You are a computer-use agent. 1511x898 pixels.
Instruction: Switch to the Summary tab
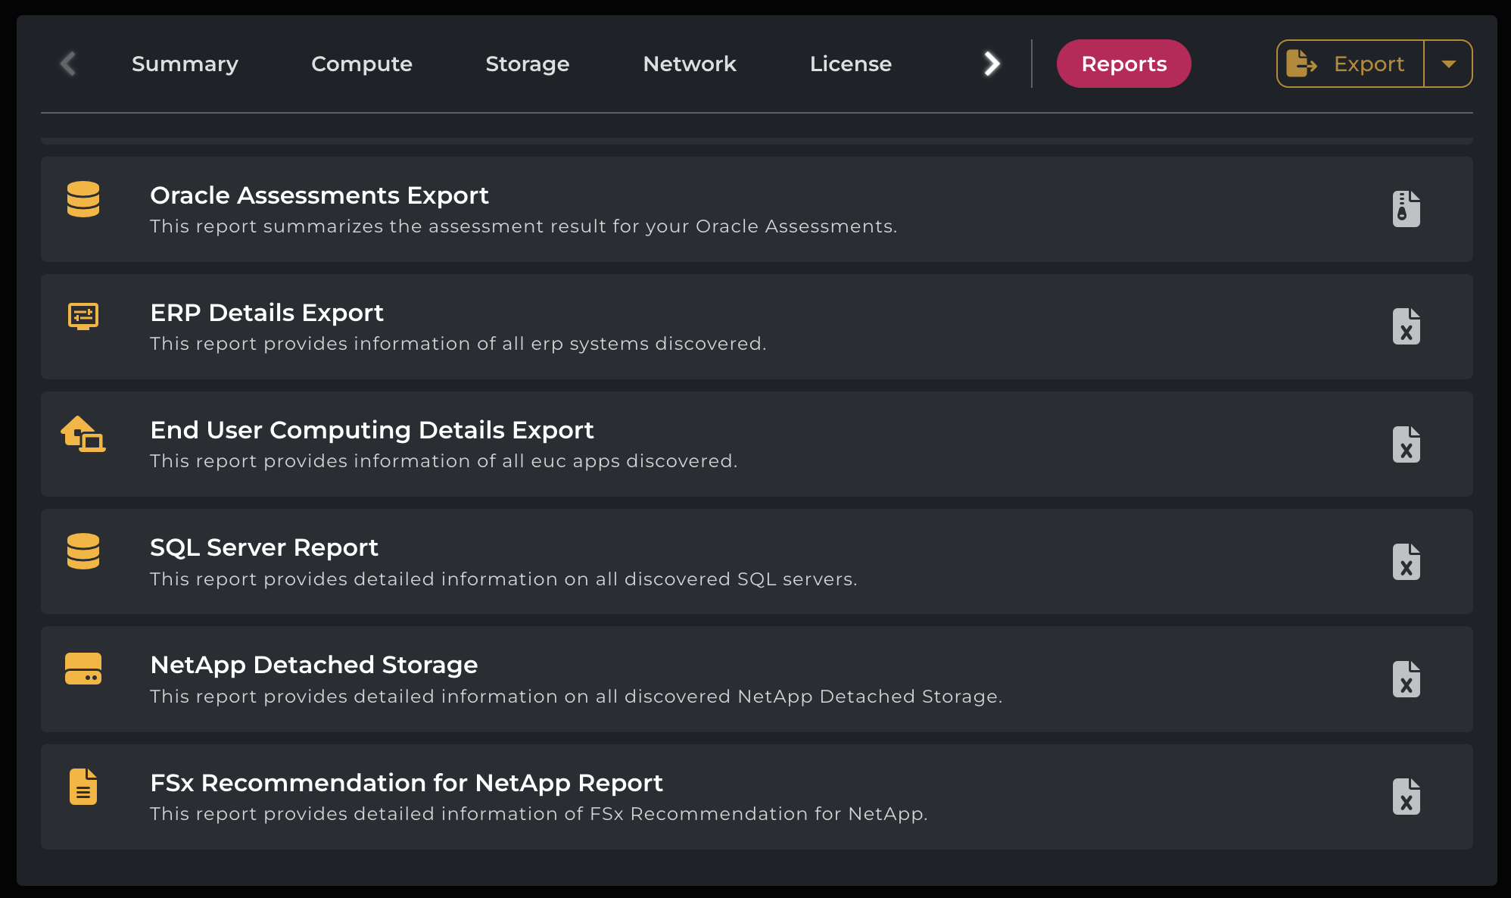pyautogui.click(x=185, y=64)
